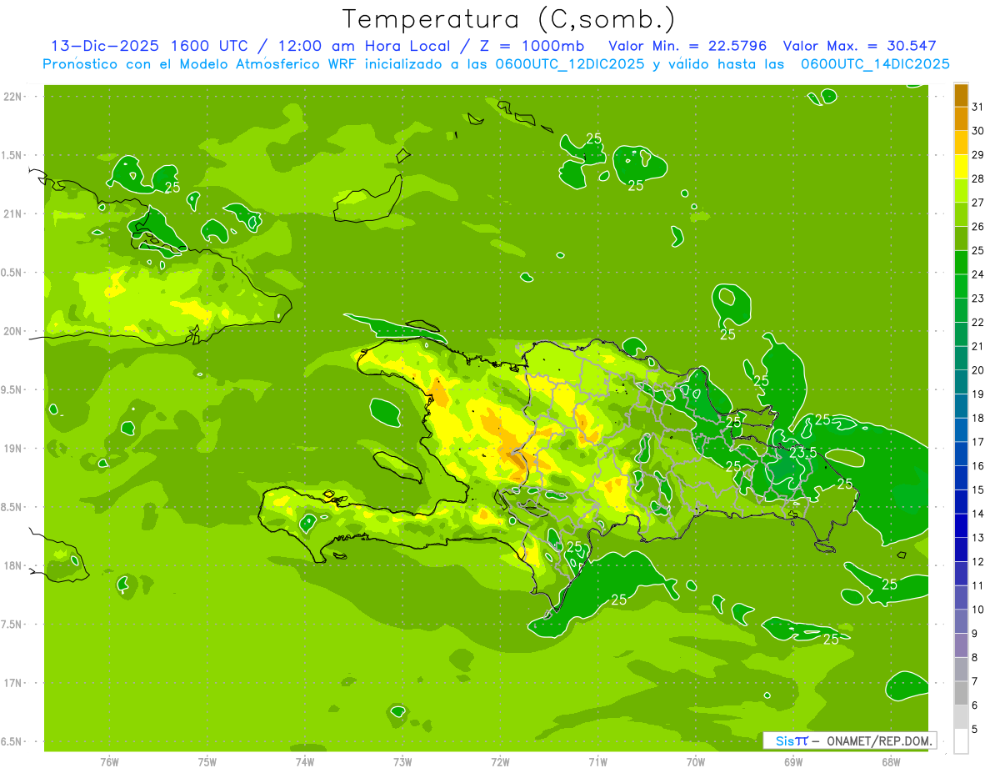Pick the legend swatch between 27 and 28
This screenshot has width=1000, height=773.
coord(961,191)
